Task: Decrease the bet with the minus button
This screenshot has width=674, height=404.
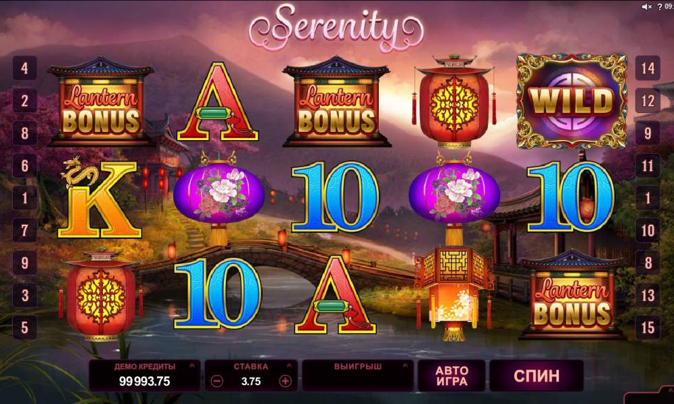Action: 217,381
